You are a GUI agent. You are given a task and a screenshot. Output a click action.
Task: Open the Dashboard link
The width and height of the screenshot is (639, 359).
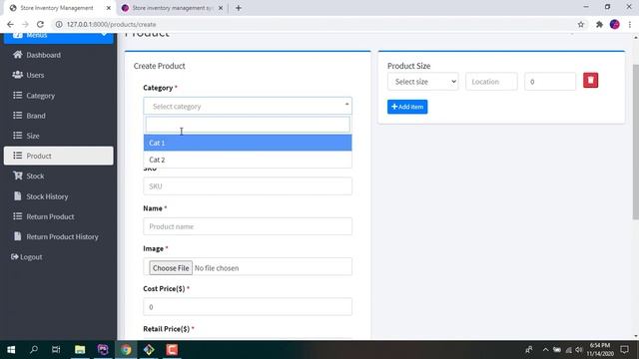43,55
